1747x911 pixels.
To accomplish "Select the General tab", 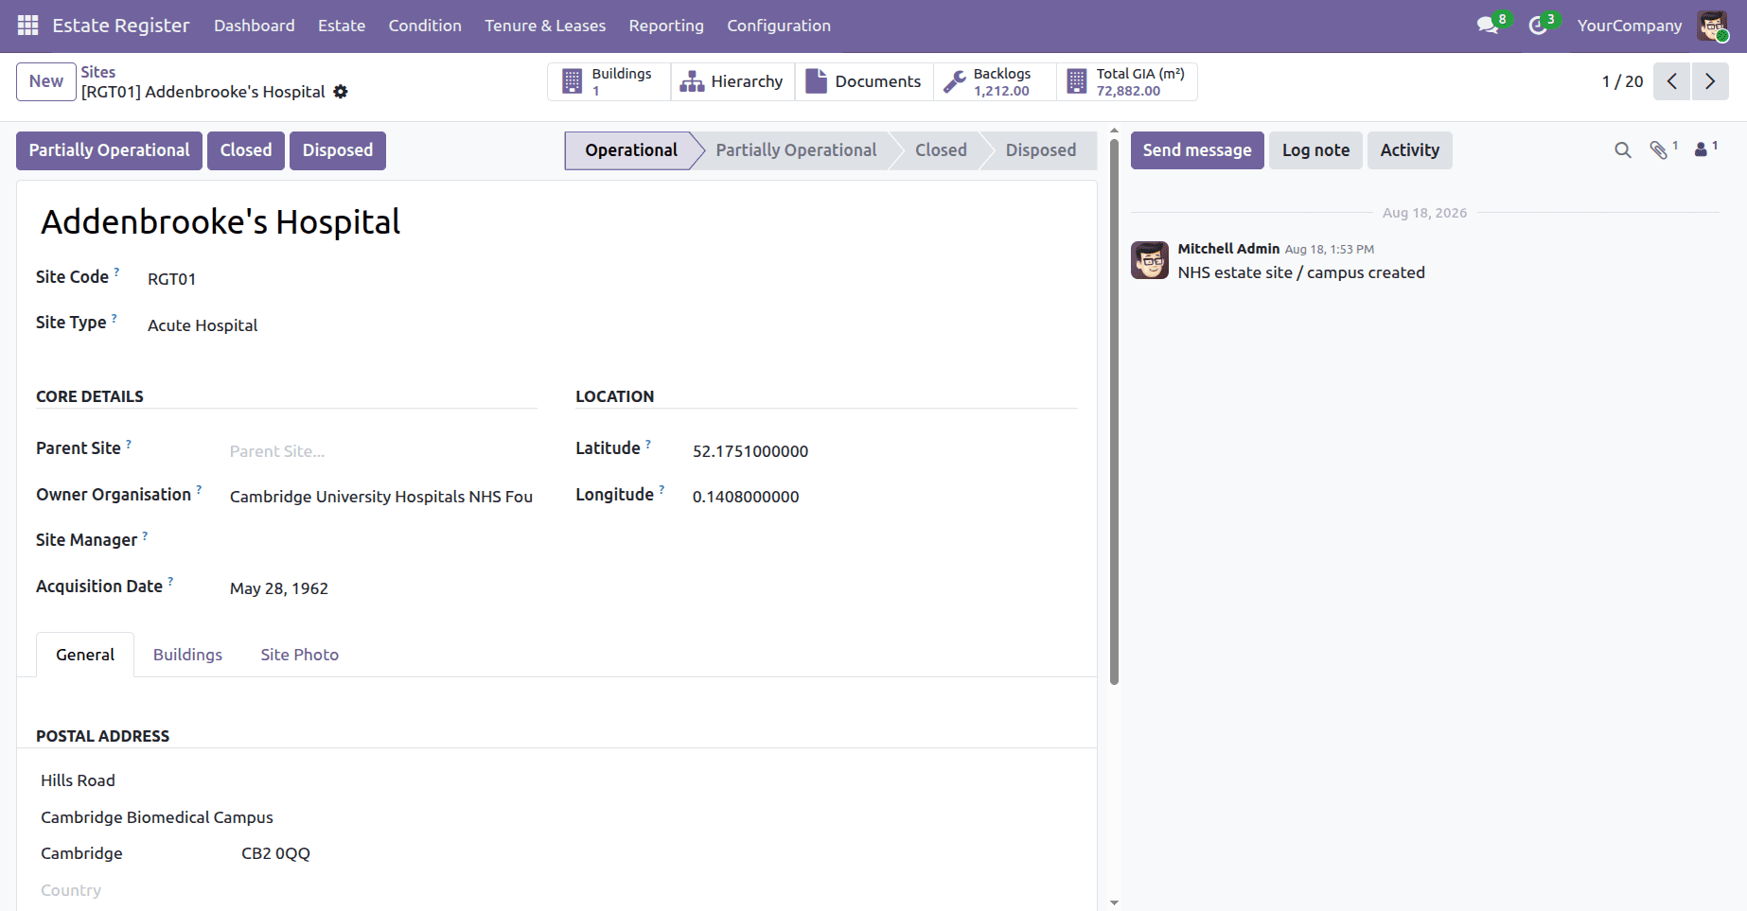I will [x=85, y=655].
